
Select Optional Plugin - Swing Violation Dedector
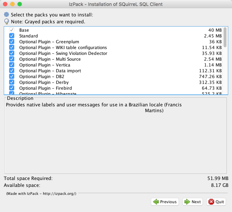[x=63, y=53]
